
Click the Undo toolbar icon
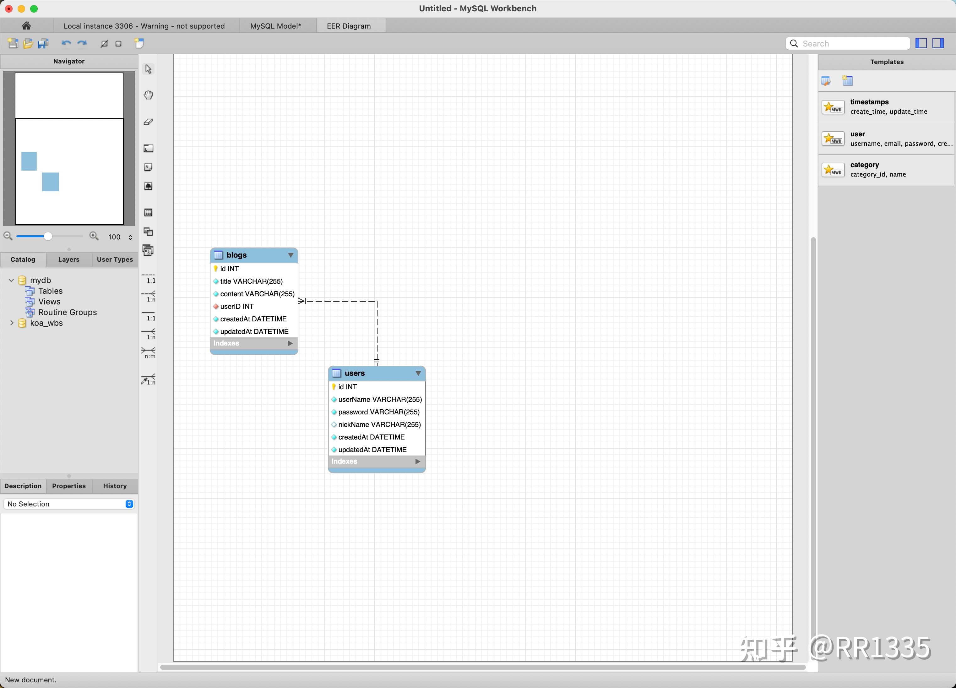point(66,43)
